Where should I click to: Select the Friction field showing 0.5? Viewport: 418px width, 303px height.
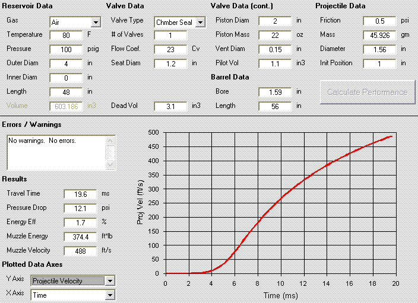[x=379, y=21]
